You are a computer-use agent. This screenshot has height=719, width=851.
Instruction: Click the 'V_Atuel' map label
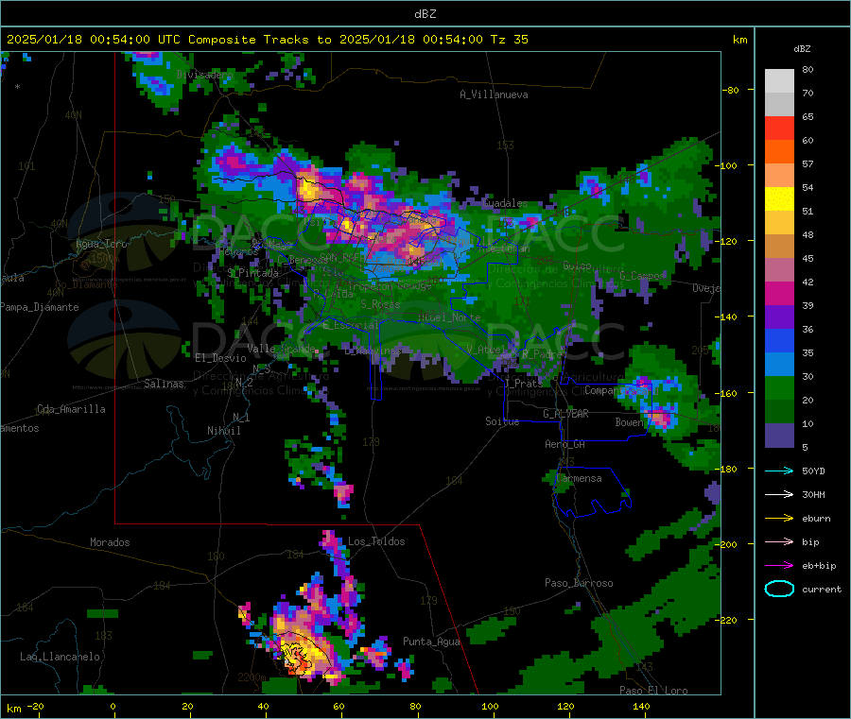pyautogui.click(x=486, y=350)
